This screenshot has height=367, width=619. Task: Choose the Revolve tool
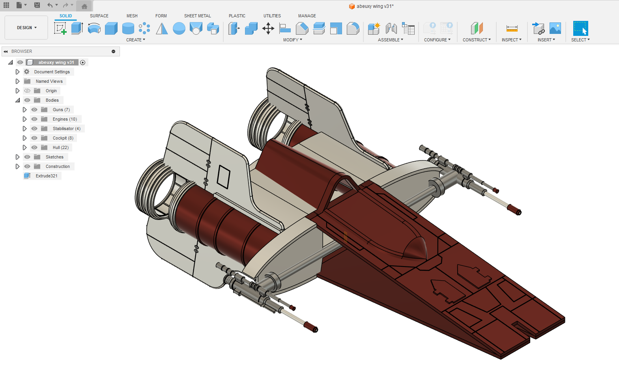click(x=94, y=28)
